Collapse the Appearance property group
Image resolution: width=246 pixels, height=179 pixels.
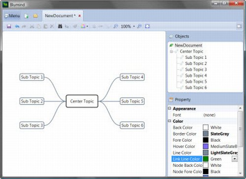[170, 108]
